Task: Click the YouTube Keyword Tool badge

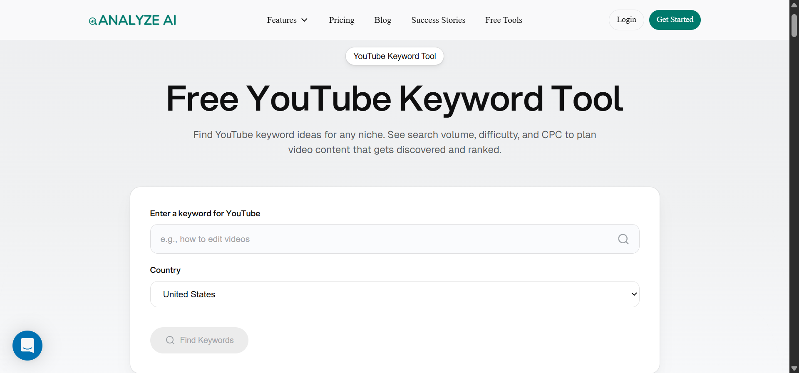Action: (x=395, y=56)
